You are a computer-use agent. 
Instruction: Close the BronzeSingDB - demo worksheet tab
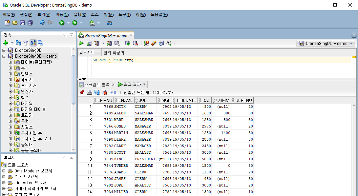pos(131,35)
